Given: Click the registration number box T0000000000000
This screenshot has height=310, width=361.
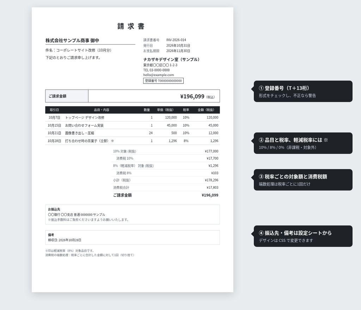Looking at the screenshot, I should click(x=163, y=81).
